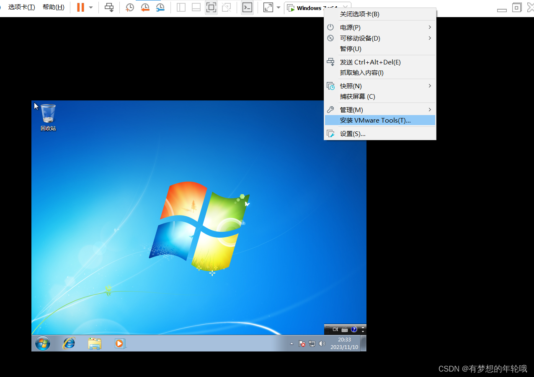Suspend the virtual machine using the pause icon
Screen dimensions: 534x377
[x=80, y=7]
